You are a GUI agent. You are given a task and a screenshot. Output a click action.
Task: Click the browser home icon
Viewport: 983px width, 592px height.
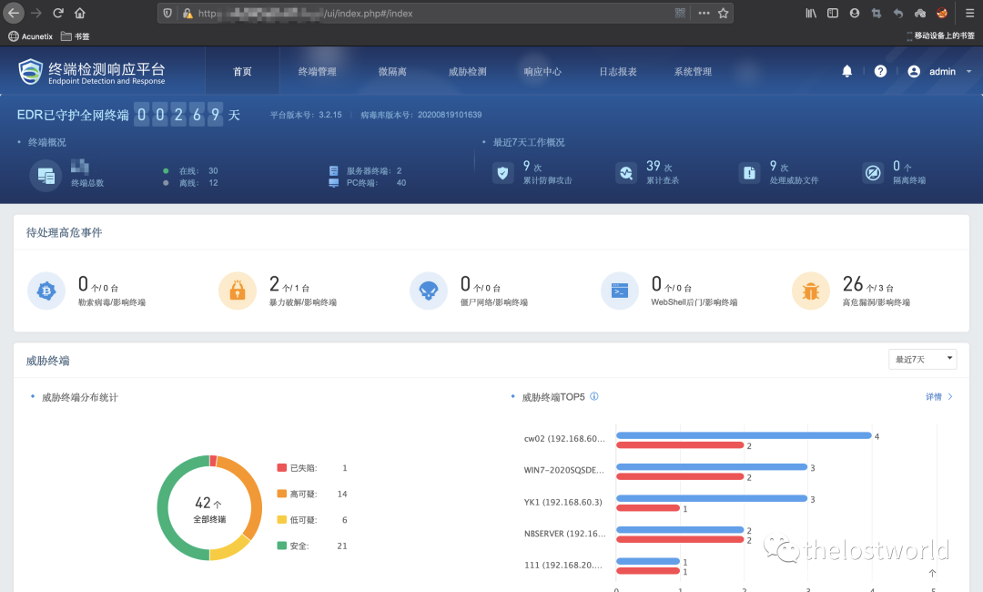click(x=80, y=14)
